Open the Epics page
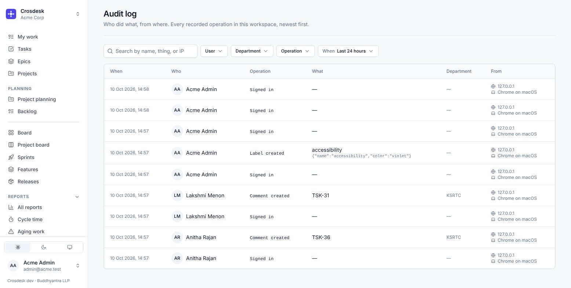The image size is (571, 288). point(44,61)
